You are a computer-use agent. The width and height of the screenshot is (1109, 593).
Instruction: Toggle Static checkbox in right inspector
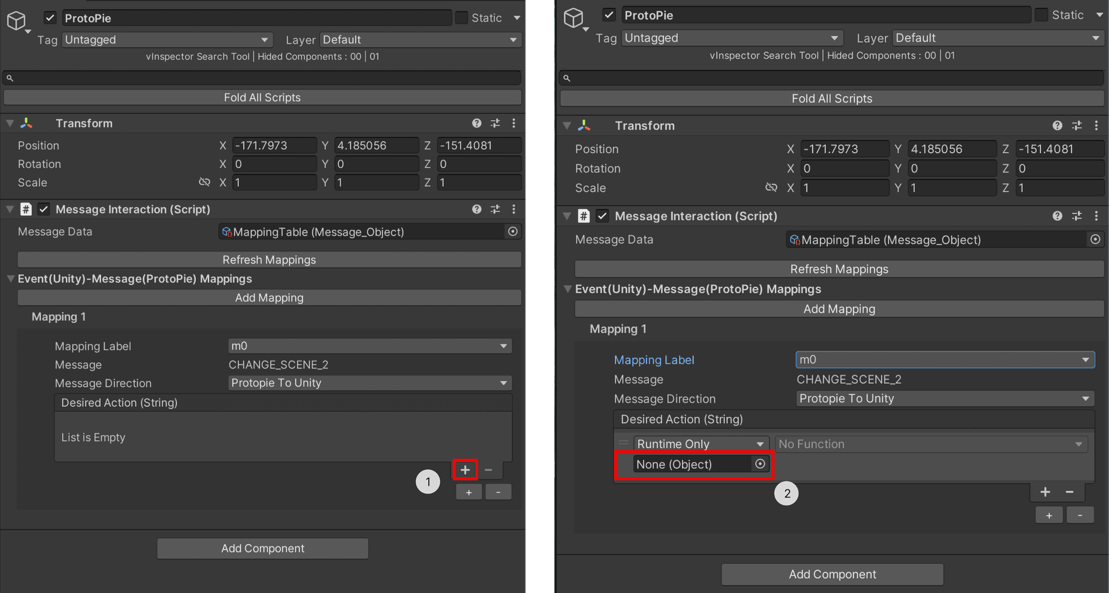[x=1041, y=15]
